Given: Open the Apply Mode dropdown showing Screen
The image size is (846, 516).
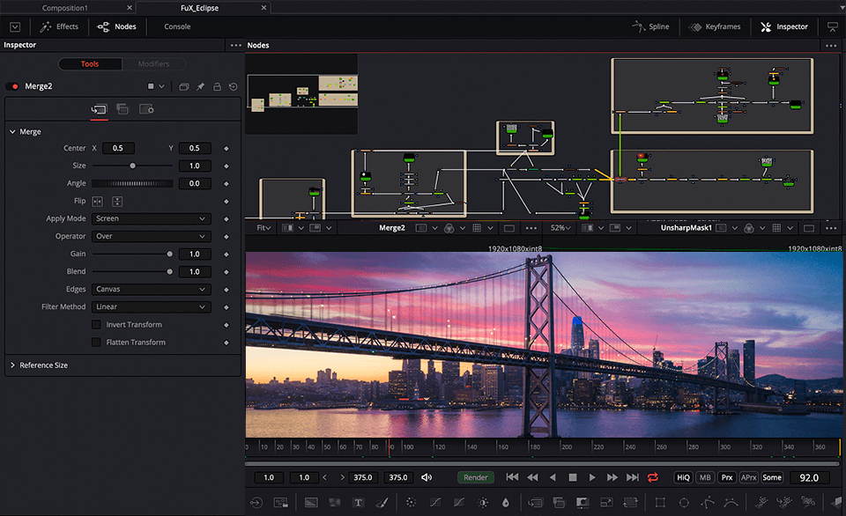Looking at the screenshot, I should [150, 218].
